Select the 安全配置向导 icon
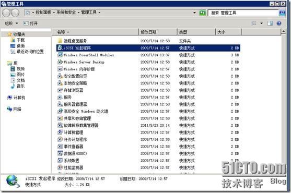This screenshot has width=291, height=193. (x=60, y=76)
